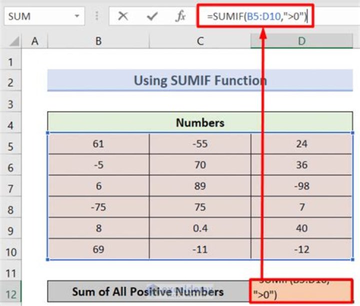
Task: Select row 5 header
Action: tap(11, 147)
